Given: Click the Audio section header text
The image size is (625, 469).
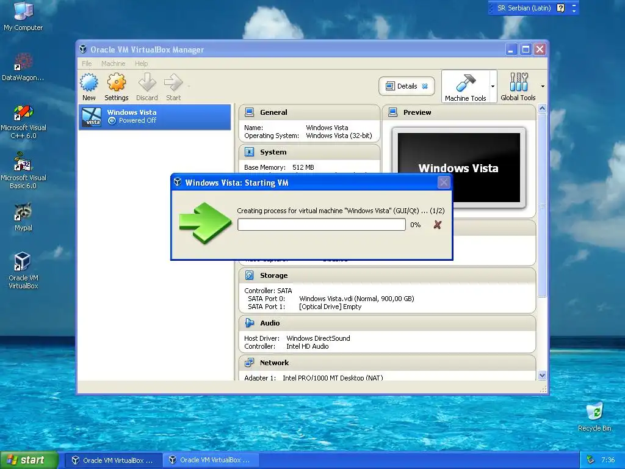Looking at the screenshot, I should click(x=270, y=323).
